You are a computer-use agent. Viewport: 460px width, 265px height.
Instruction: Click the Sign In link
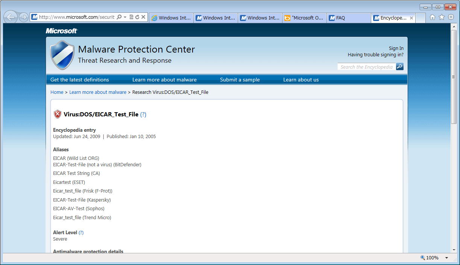[x=396, y=48]
